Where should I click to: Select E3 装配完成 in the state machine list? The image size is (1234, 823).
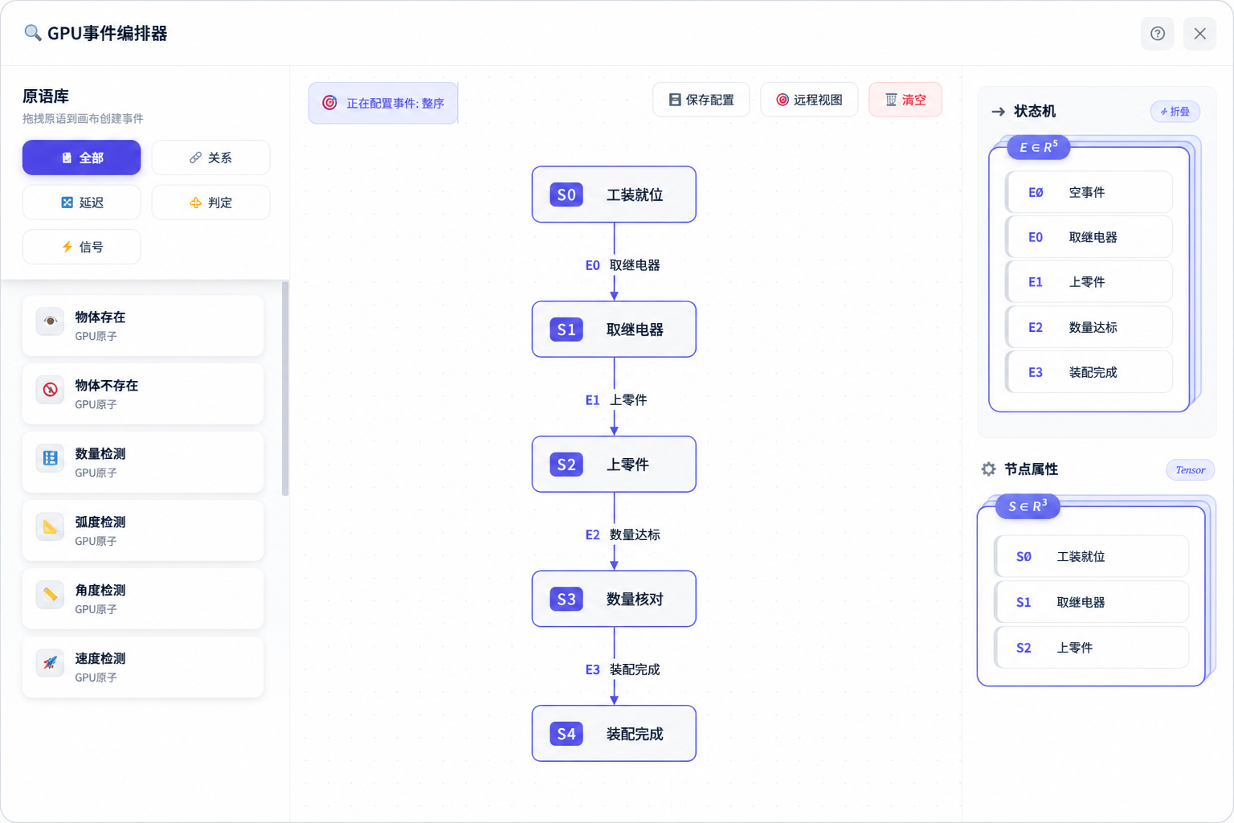(x=1089, y=372)
